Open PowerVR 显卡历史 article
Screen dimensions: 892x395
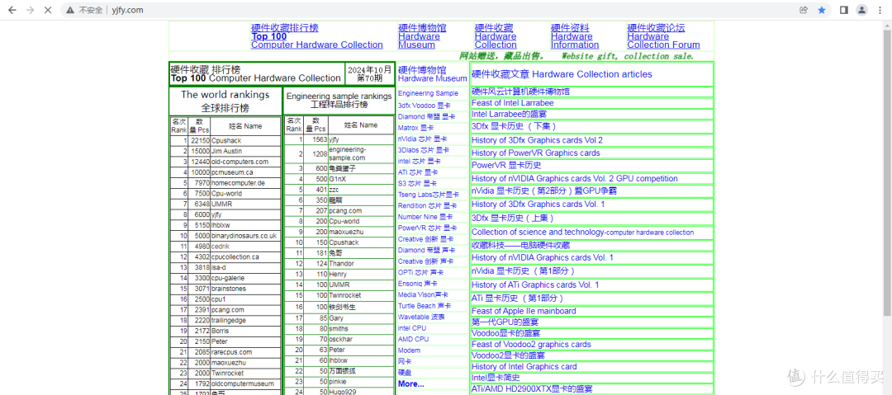506,166
